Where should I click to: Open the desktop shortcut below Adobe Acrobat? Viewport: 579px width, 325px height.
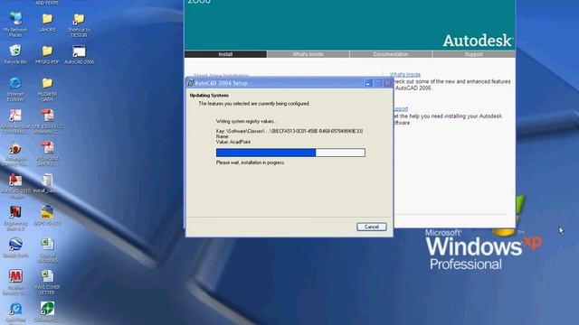[x=15, y=154]
